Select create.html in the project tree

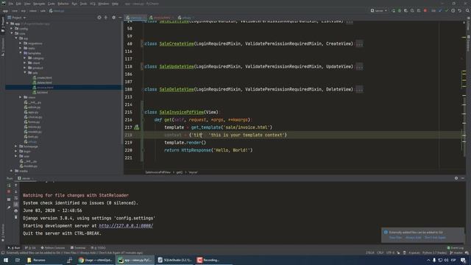coord(42,78)
